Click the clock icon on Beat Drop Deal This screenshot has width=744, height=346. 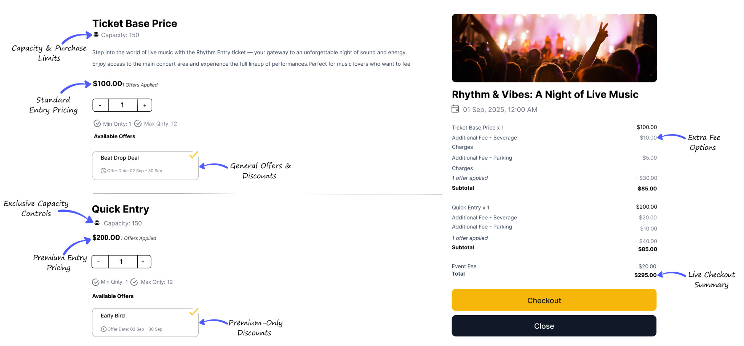point(104,171)
